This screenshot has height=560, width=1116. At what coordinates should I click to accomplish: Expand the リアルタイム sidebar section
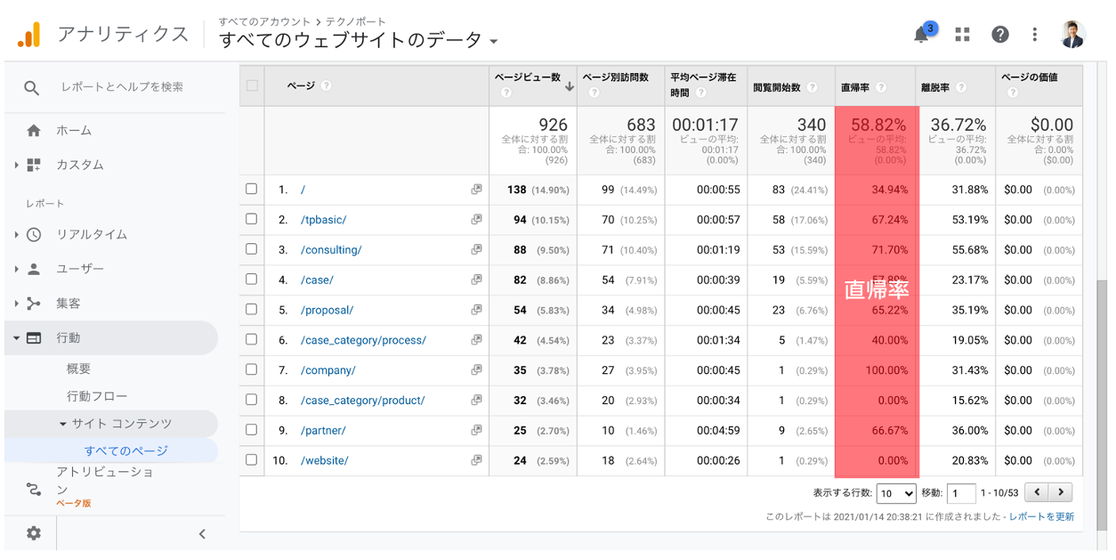tap(16, 235)
